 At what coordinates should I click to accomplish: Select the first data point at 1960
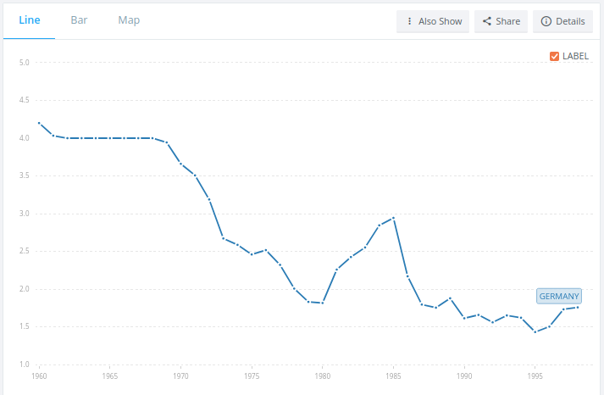click(39, 123)
